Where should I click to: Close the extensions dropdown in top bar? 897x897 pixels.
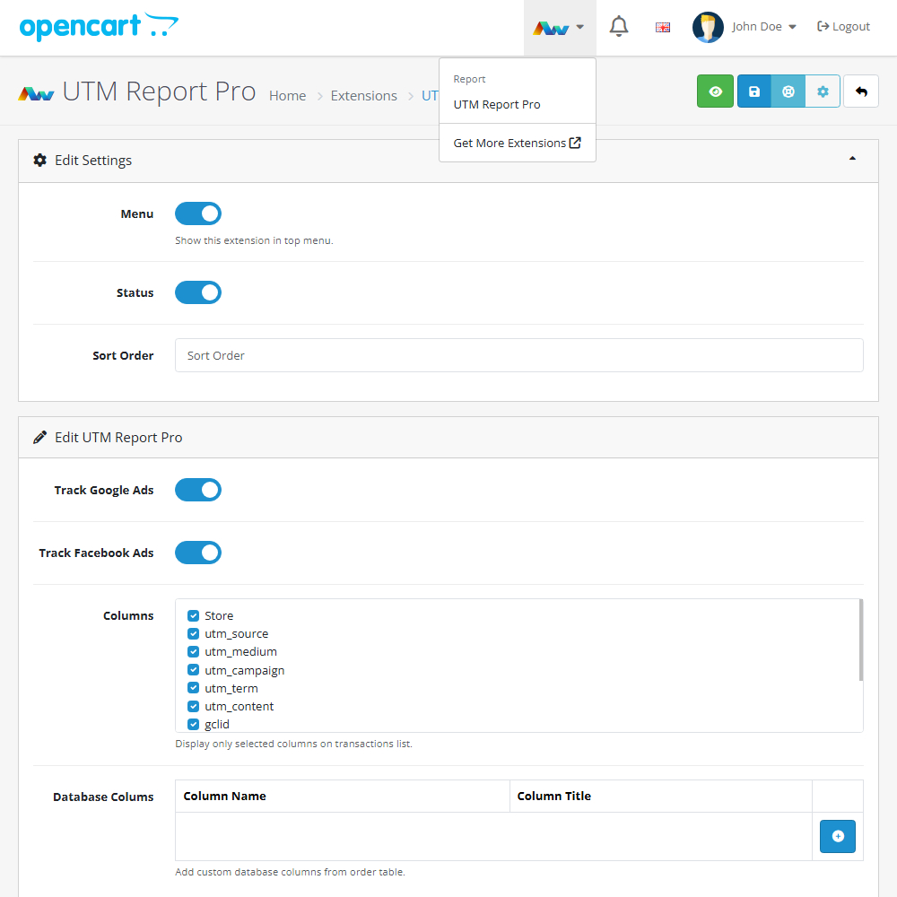560,28
